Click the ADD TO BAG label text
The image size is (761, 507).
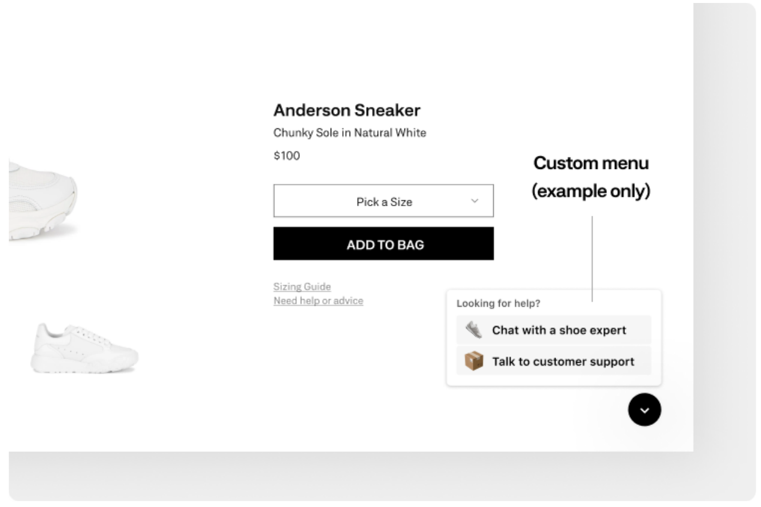tap(385, 245)
